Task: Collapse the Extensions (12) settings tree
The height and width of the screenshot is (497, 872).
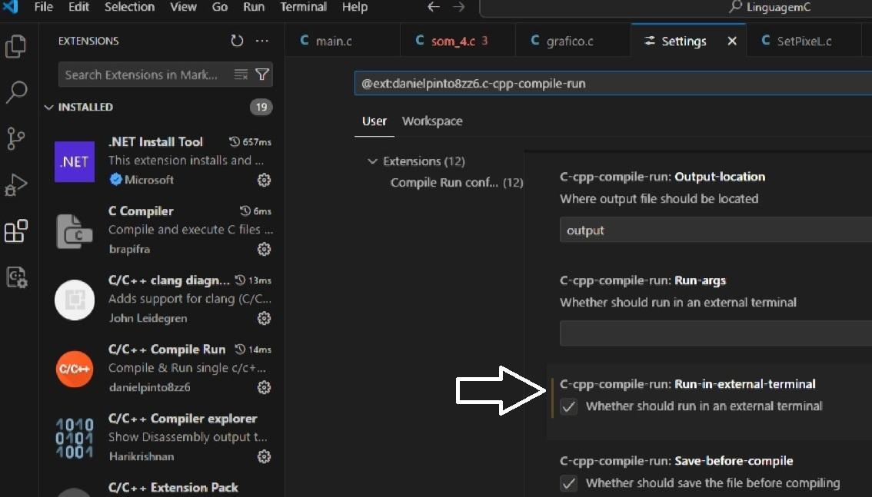Action: pos(372,161)
